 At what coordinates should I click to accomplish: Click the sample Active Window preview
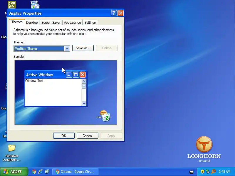56,89
